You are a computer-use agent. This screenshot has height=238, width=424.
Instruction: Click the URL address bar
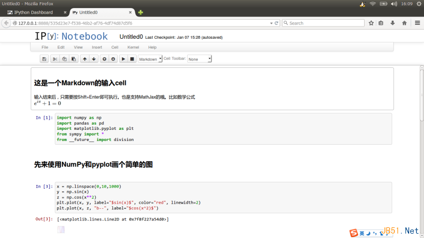click(x=140, y=23)
